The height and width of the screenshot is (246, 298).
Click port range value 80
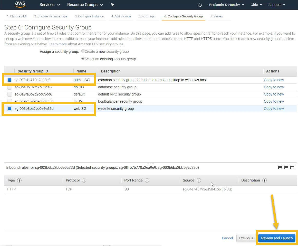coord(127,189)
